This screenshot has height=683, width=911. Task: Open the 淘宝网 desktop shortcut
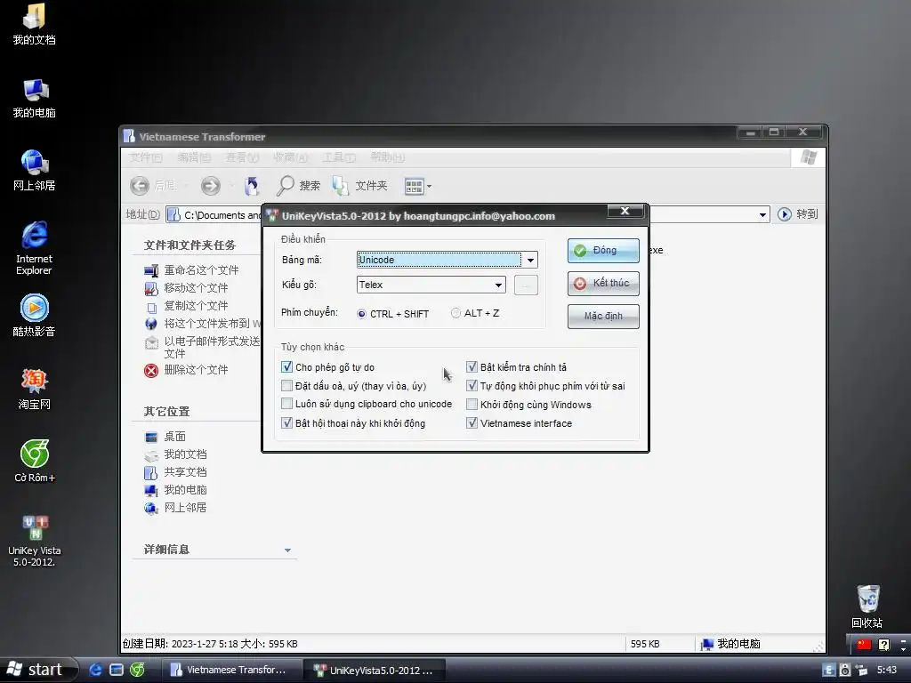click(x=34, y=390)
